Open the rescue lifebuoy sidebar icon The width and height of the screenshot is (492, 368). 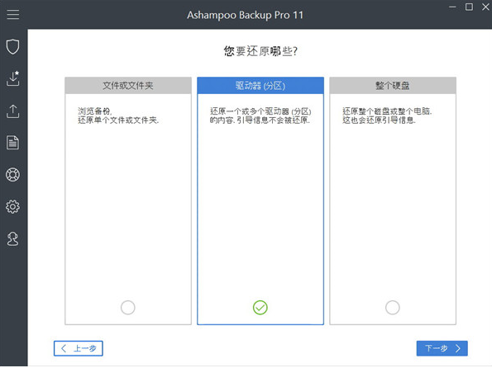(x=13, y=175)
